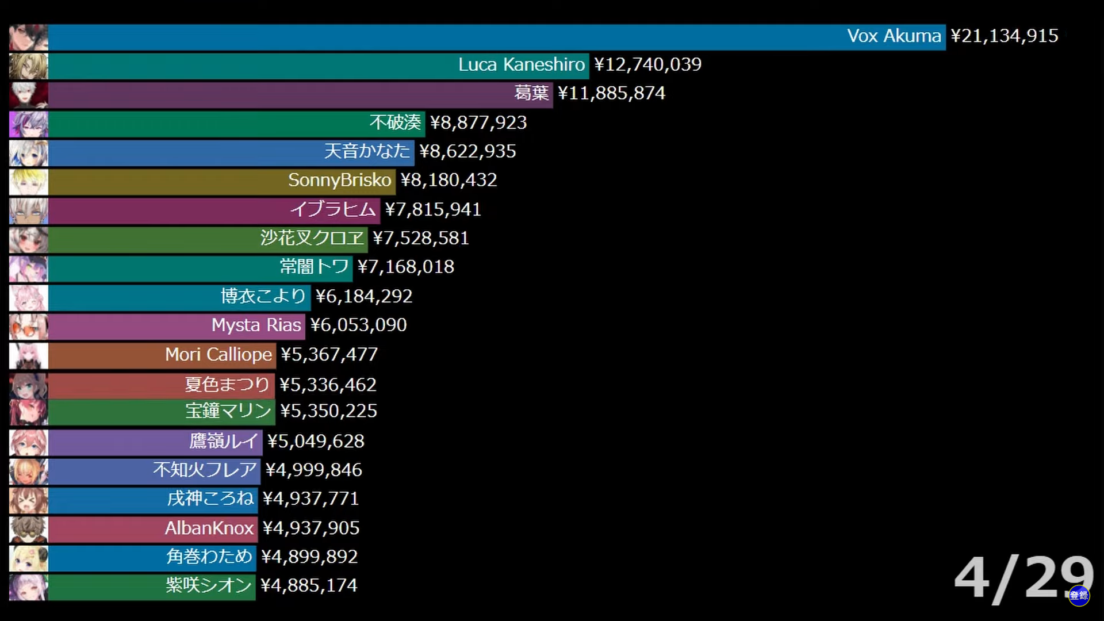Click the ¥12,740,039 amount value
This screenshot has height=621, width=1104.
coord(648,64)
